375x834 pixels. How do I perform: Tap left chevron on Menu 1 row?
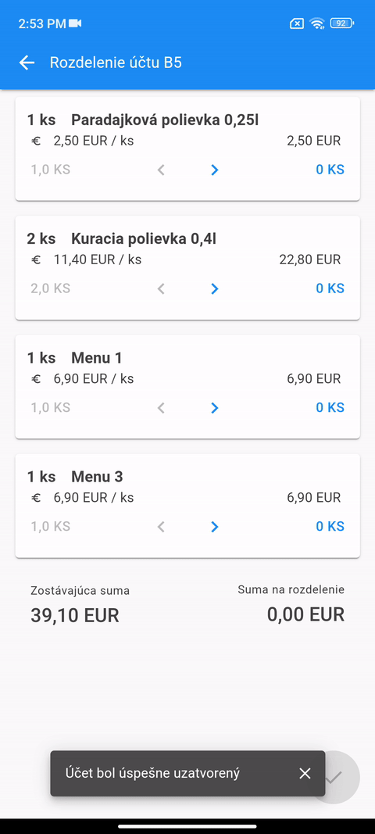(x=162, y=408)
